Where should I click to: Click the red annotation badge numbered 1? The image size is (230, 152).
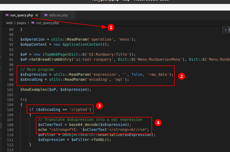(x=111, y=27)
